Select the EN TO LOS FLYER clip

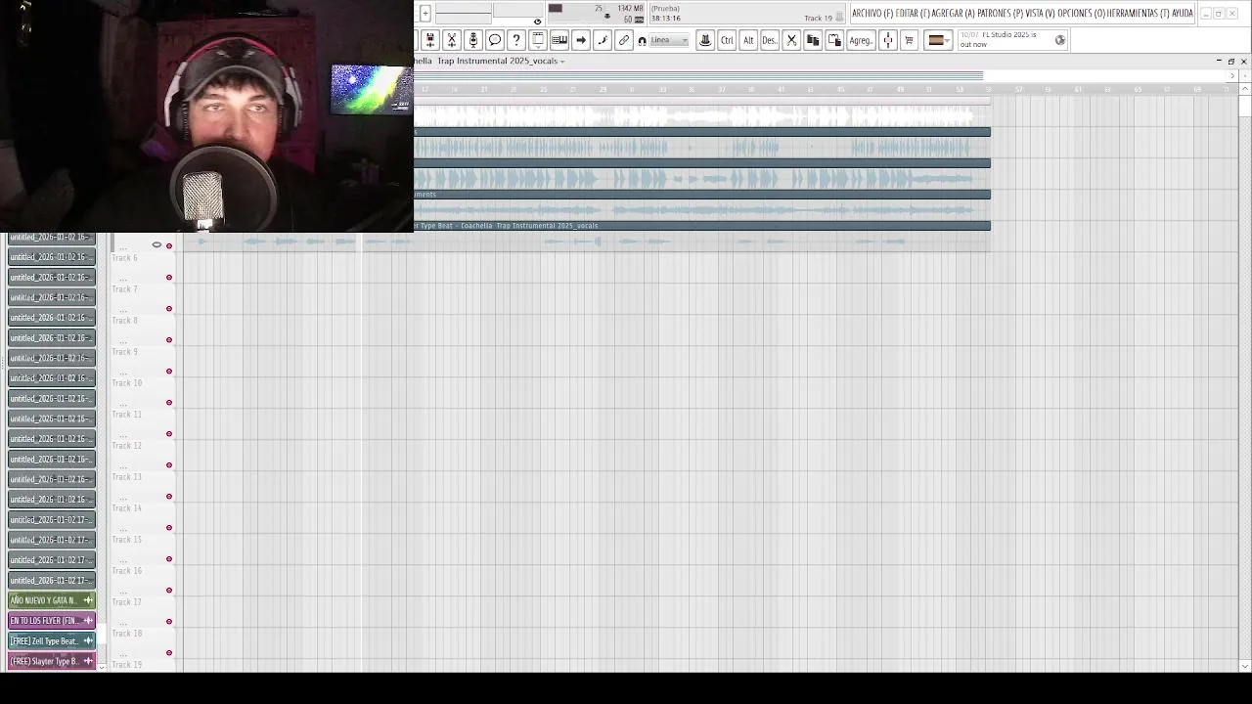point(52,621)
